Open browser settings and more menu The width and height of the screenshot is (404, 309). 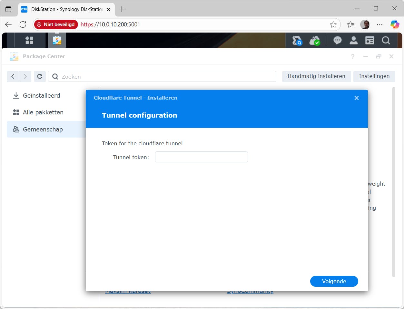click(380, 24)
